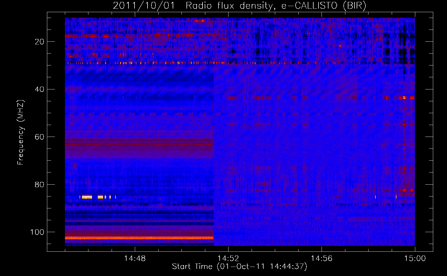Click the 100 MHz frequency tick label
Viewport: 447px width, 276px height.
pos(37,232)
